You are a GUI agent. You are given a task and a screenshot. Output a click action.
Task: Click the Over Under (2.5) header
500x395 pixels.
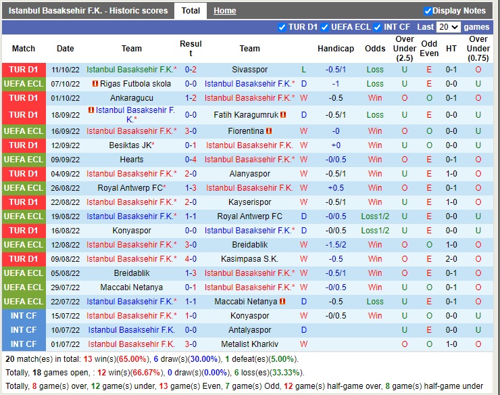(x=405, y=49)
